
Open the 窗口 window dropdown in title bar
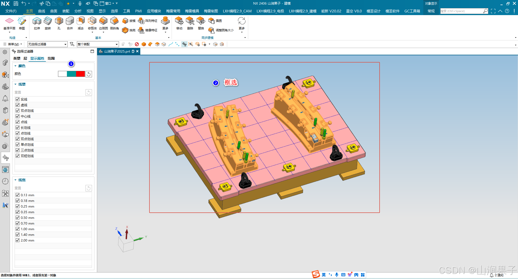pyautogui.click(x=107, y=4)
